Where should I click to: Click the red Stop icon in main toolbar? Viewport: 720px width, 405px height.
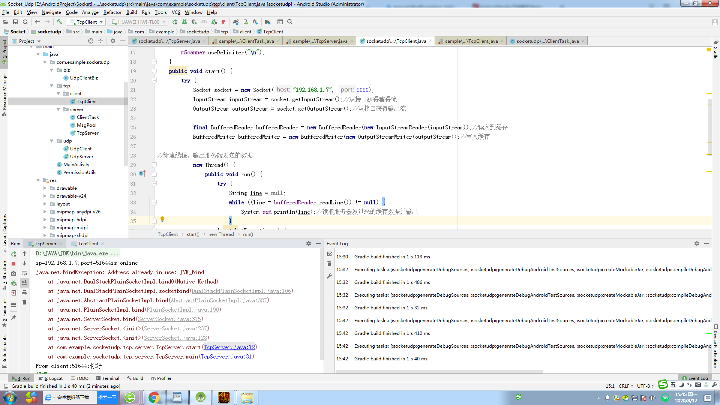[x=223, y=22]
